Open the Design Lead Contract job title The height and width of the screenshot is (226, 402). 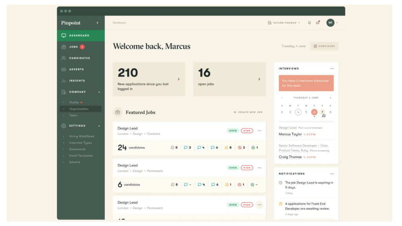pyautogui.click(x=128, y=128)
